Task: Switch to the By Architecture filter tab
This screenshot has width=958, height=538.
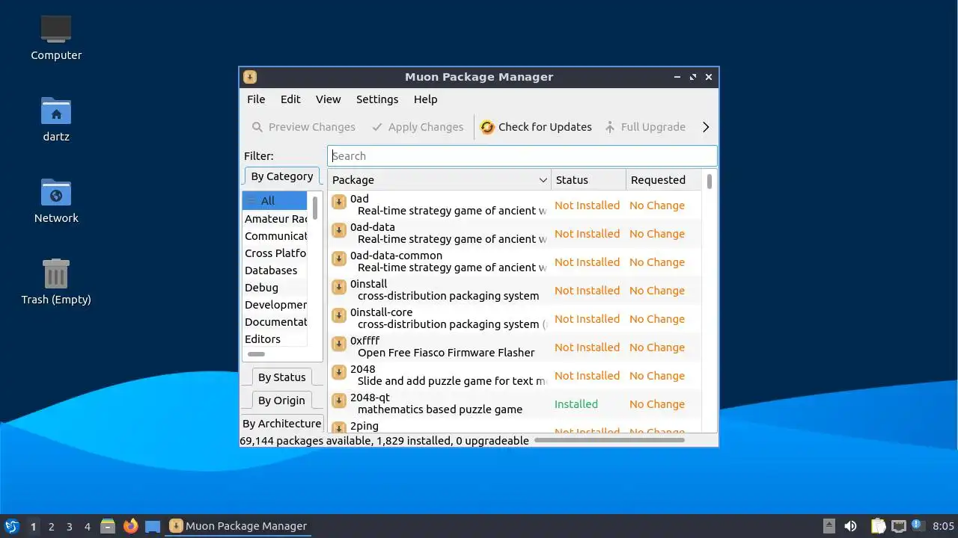Action: coord(282,424)
